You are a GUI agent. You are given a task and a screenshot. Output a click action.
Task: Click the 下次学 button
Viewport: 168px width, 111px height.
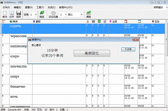coord(128,49)
